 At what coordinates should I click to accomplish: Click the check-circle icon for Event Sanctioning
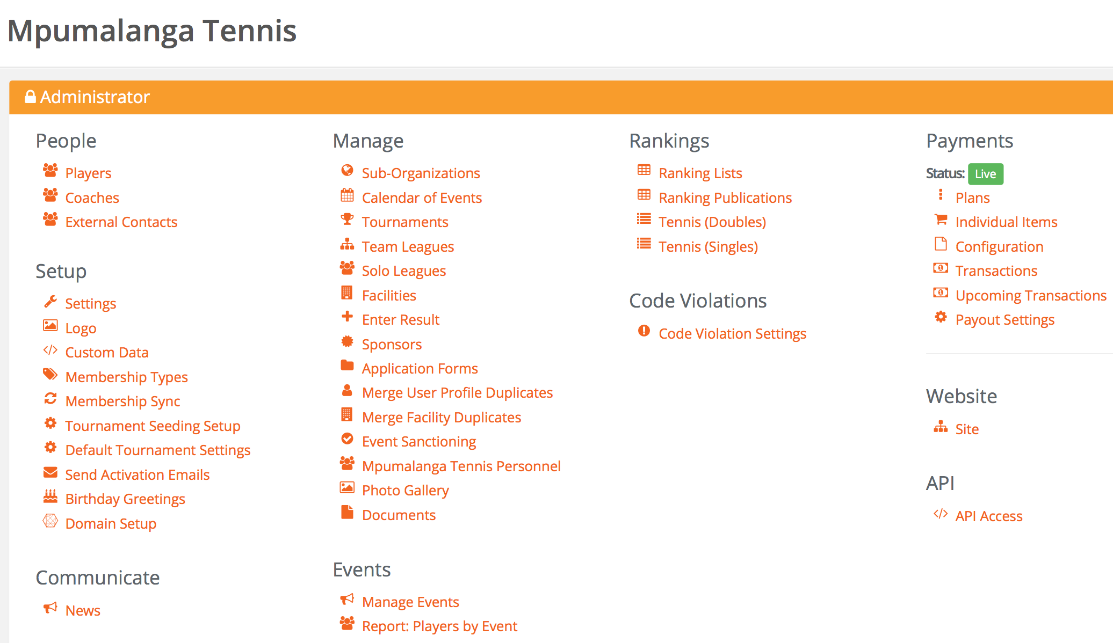click(348, 439)
